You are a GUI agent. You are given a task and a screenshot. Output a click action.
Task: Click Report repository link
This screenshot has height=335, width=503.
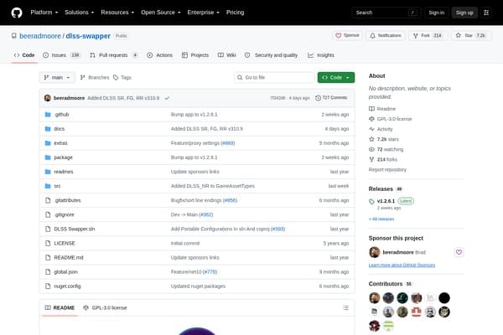point(387,169)
